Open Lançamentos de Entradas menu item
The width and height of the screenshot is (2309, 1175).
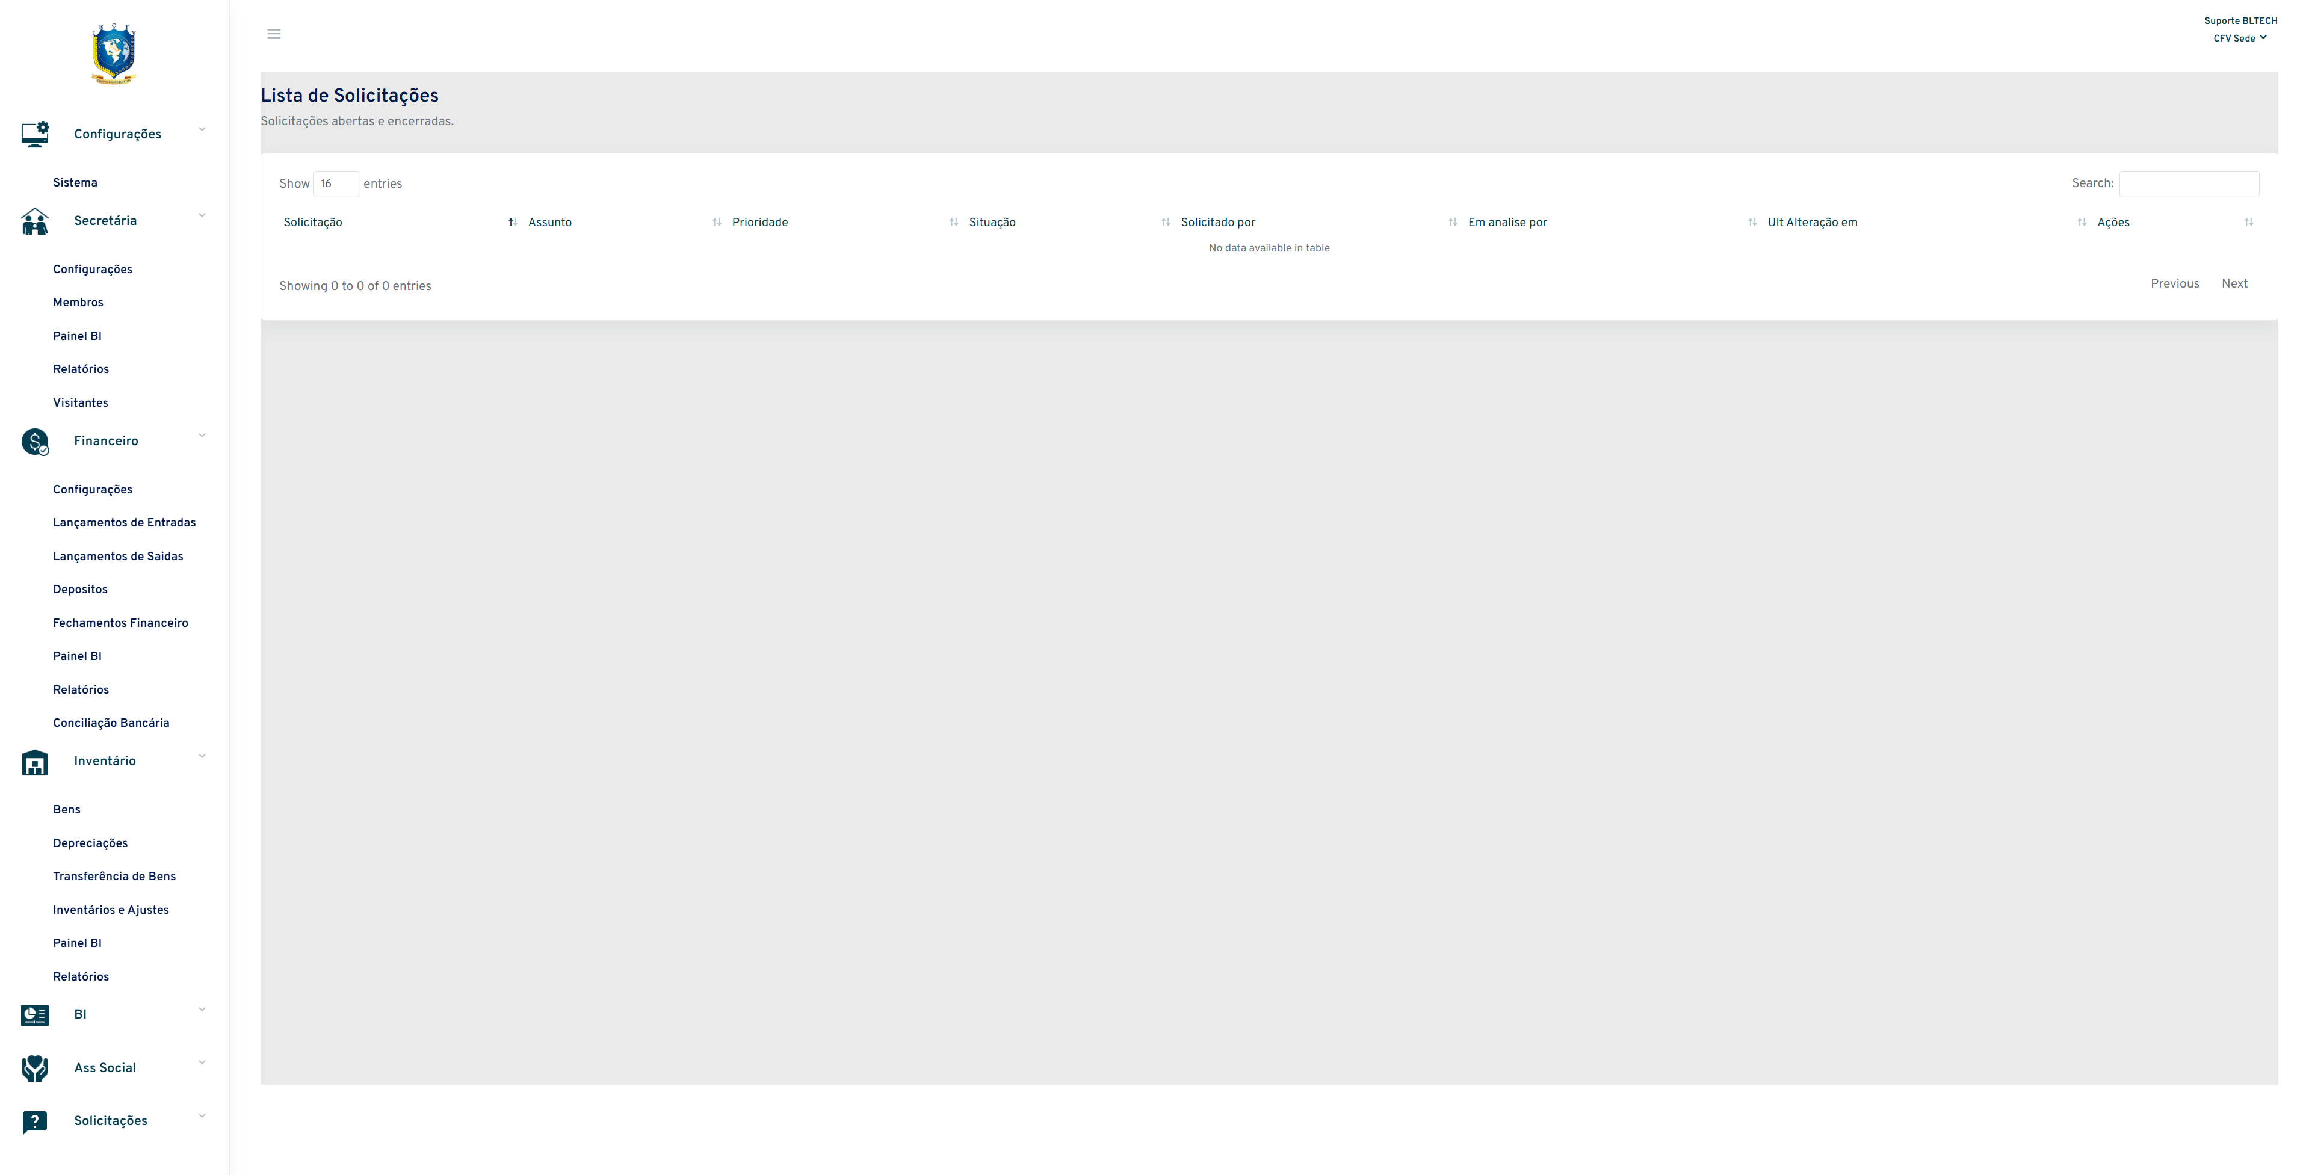tap(124, 522)
